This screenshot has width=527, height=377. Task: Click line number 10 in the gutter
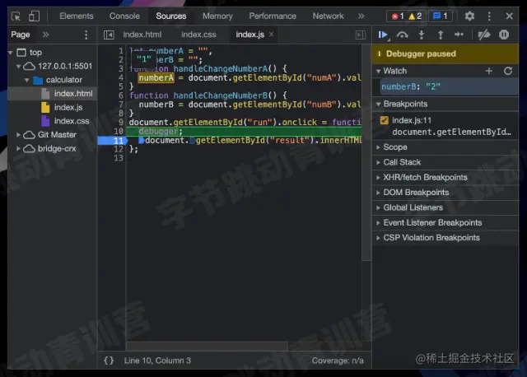[x=119, y=132]
